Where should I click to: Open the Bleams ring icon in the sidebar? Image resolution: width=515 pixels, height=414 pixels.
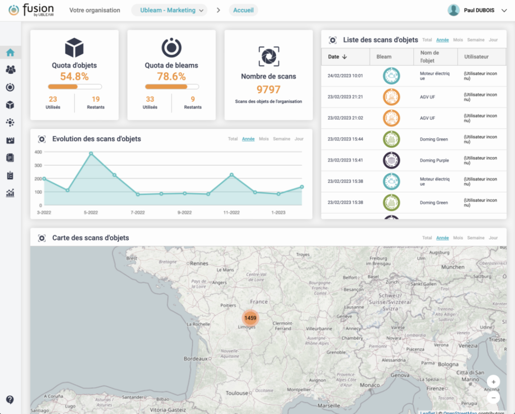pos(10,87)
